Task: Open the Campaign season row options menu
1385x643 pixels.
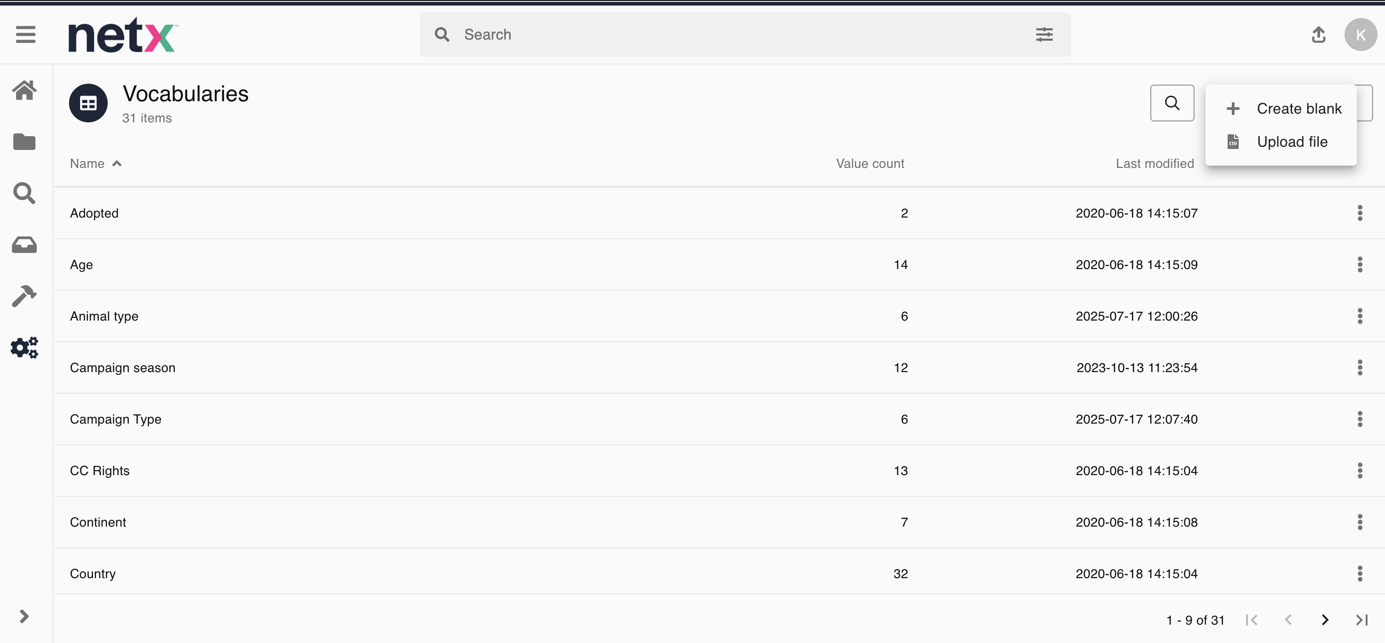Action: tap(1360, 368)
